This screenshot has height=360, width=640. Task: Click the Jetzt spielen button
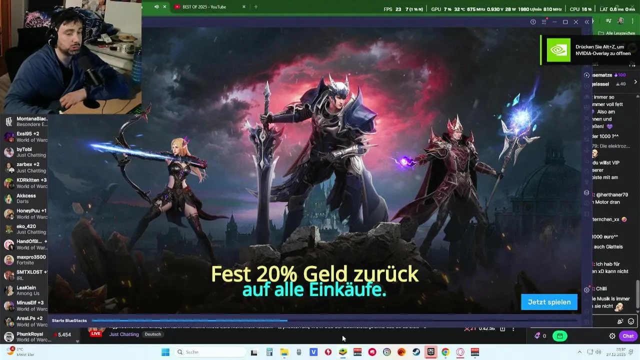coord(549,302)
